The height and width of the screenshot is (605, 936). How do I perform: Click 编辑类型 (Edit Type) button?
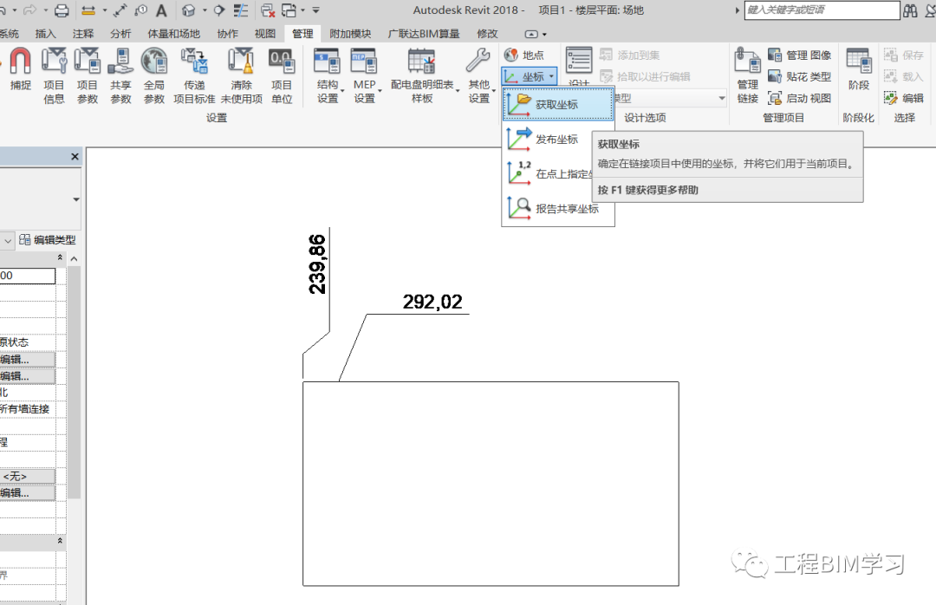(x=48, y=240)
